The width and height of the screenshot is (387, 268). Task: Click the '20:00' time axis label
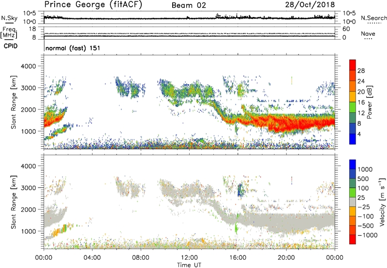click(286, 258)
